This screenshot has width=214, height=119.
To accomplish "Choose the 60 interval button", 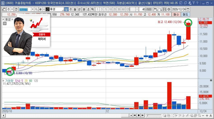I will (123, 9).
